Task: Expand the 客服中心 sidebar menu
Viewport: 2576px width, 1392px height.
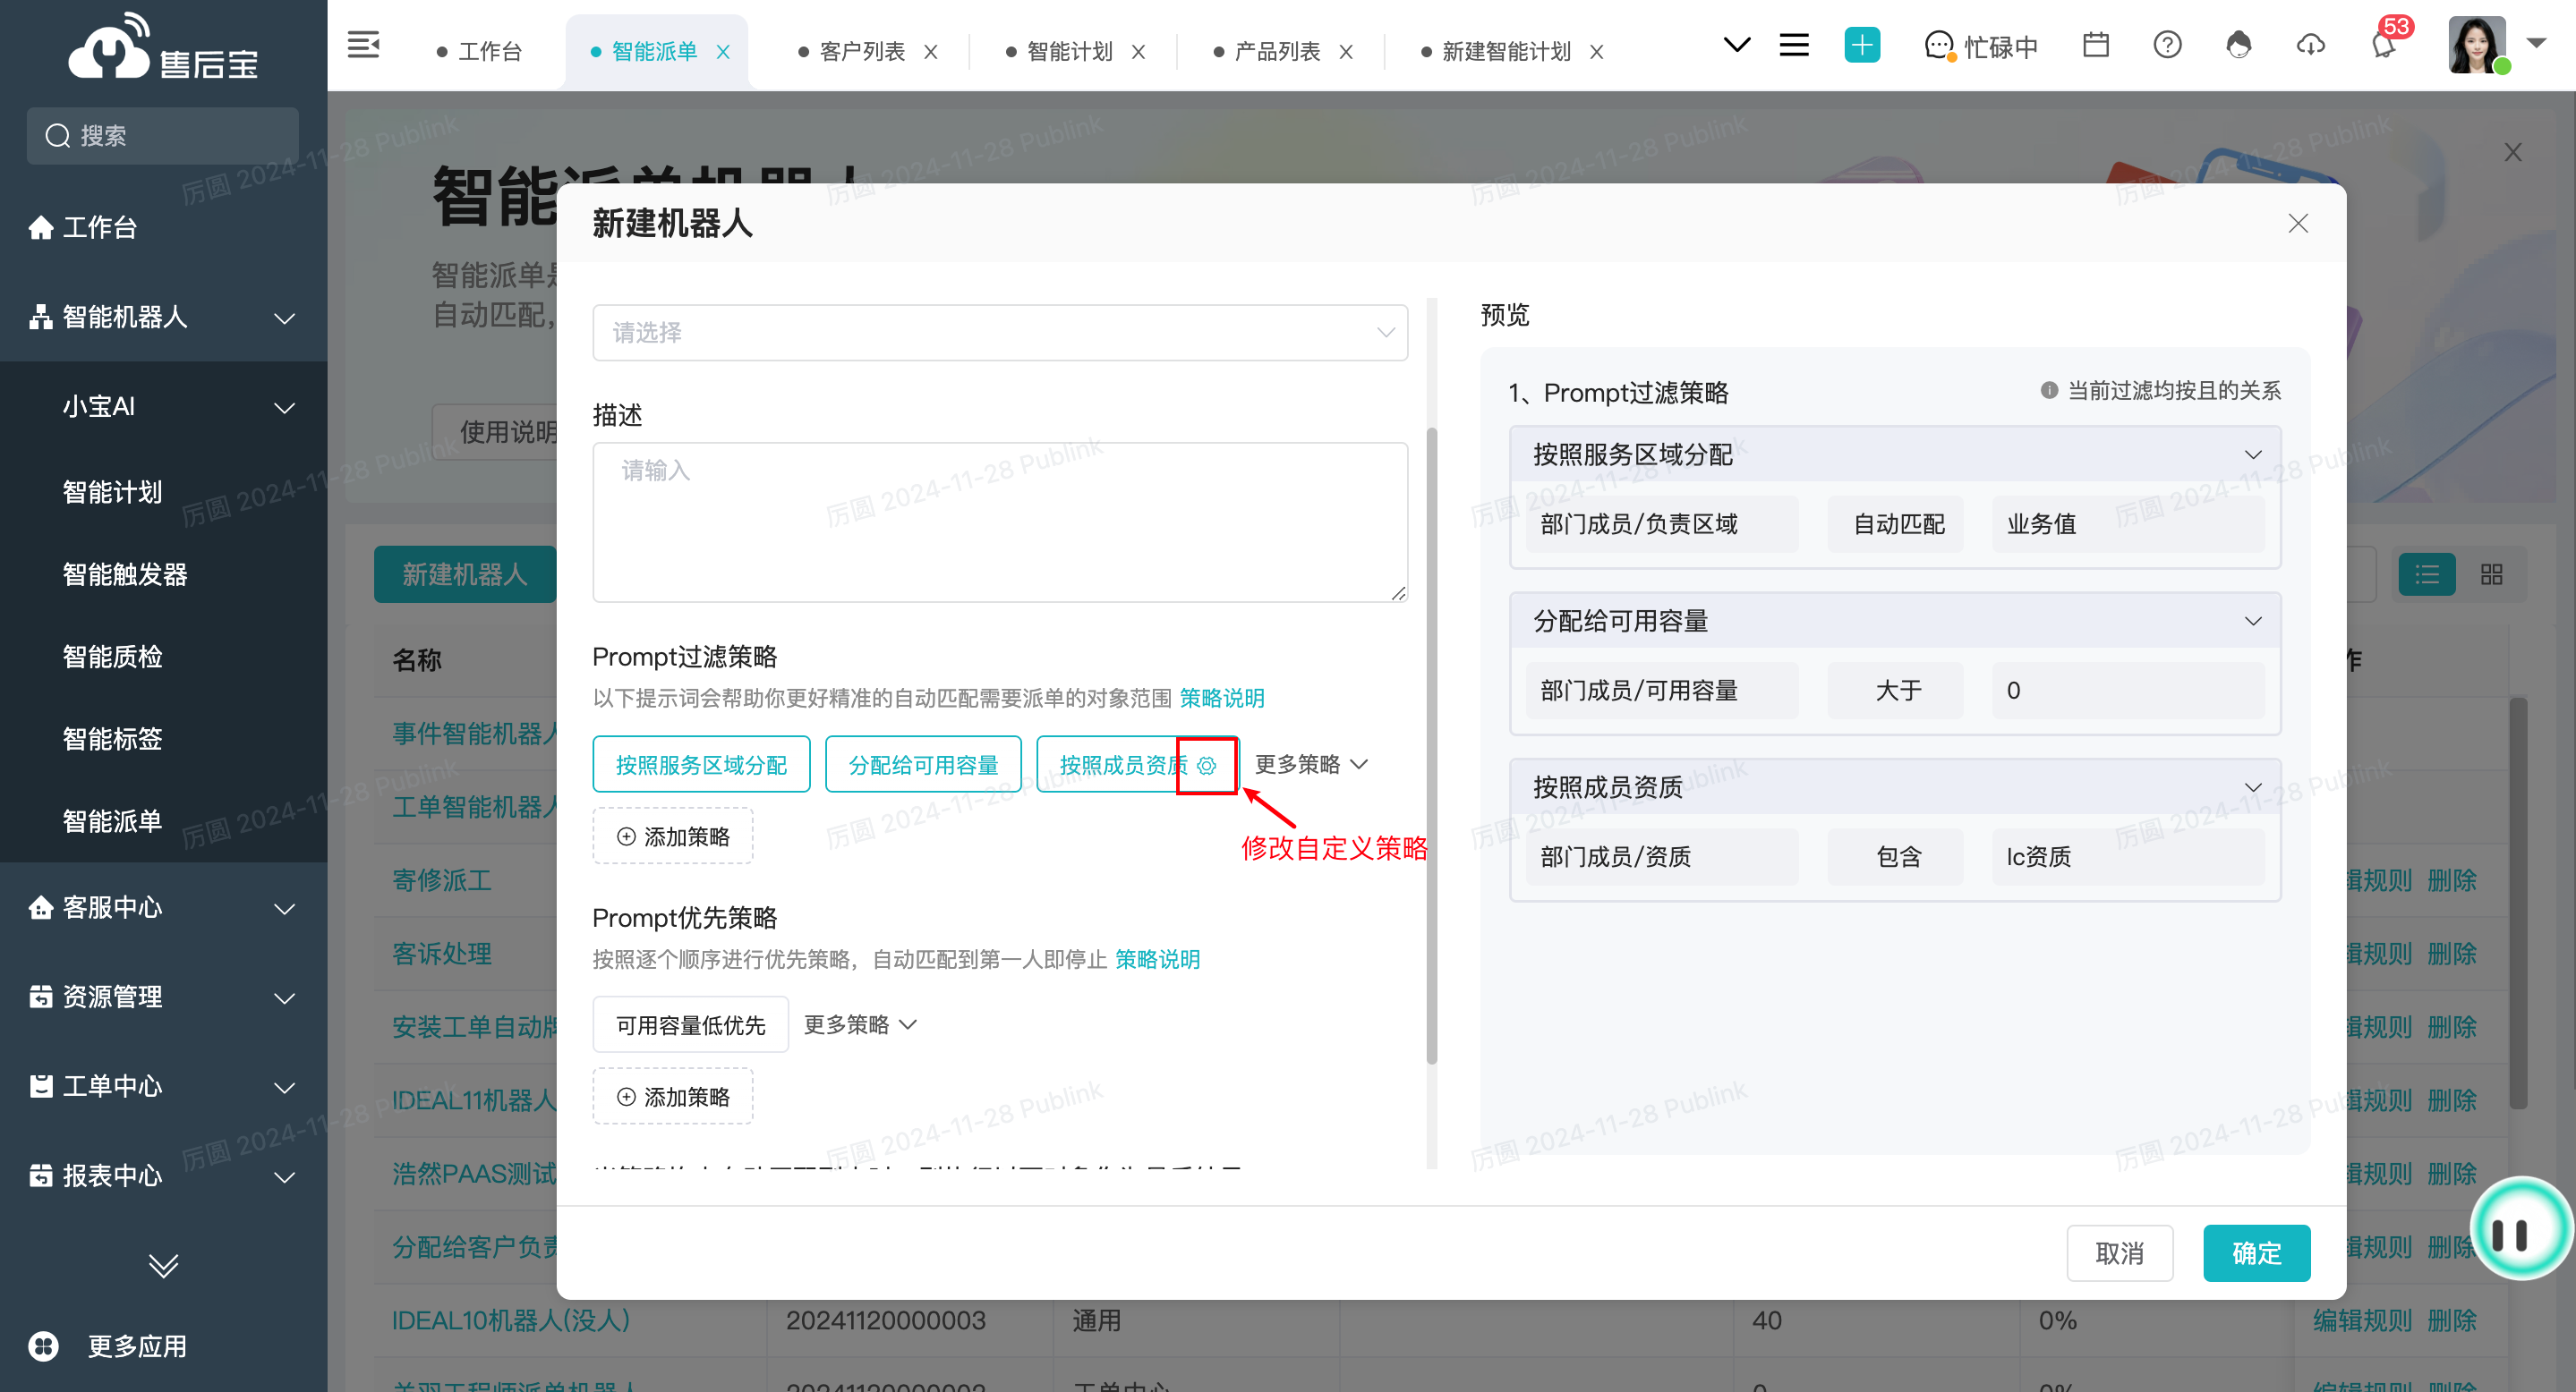Action: tap(285, 909)
